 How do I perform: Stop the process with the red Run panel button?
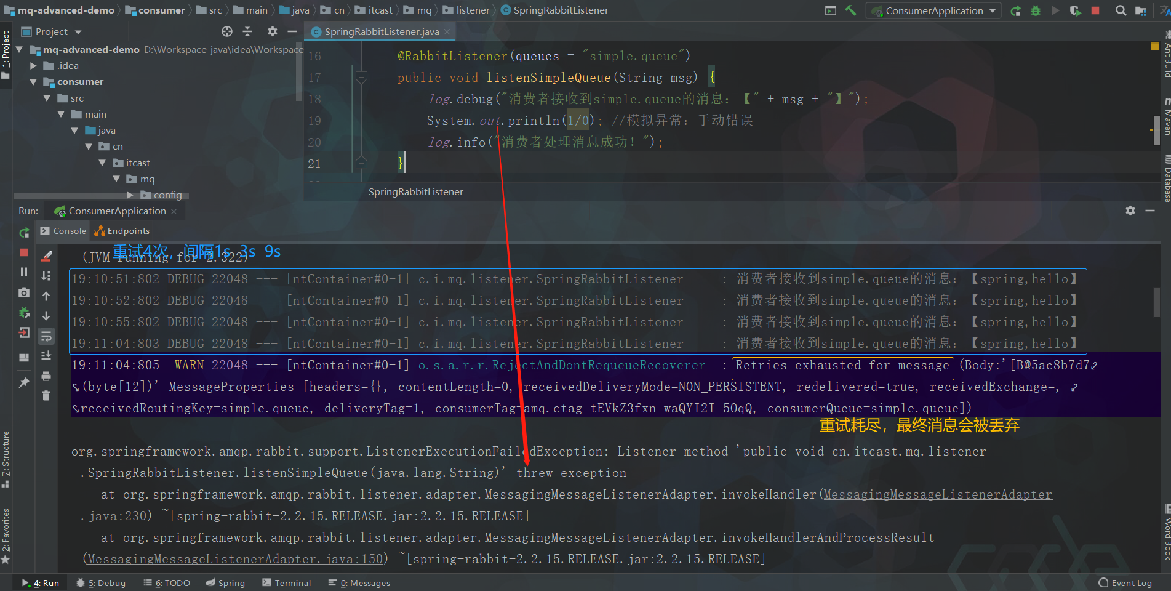[24, 252]
